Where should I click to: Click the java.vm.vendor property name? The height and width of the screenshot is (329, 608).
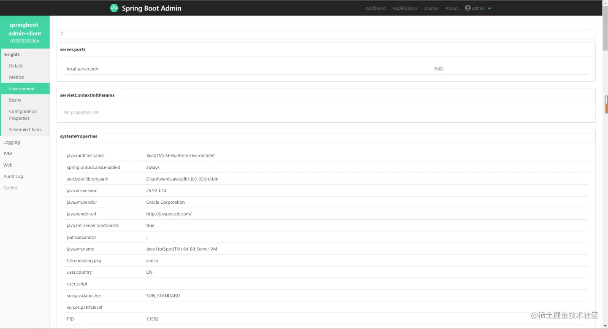82,202
